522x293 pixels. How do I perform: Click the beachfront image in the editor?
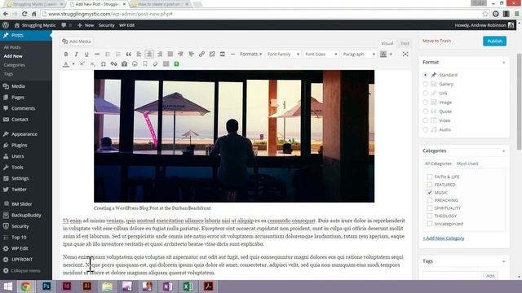pyautogui.click(x=234, y=136)
